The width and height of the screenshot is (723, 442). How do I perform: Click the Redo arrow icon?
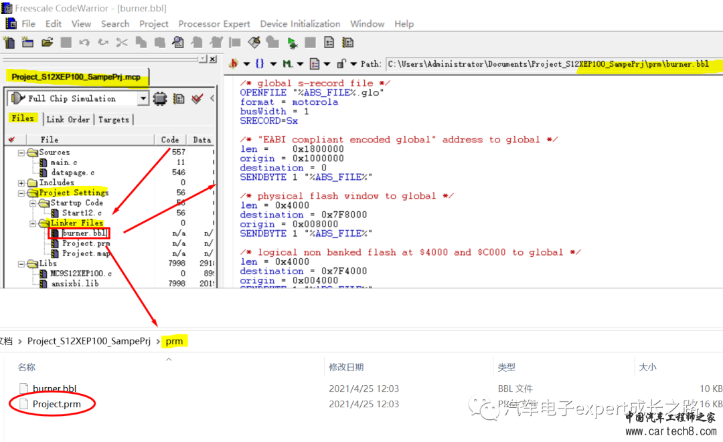(103, 43)
